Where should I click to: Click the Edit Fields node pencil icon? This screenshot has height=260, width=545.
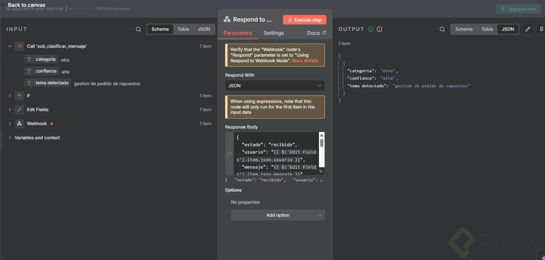(19, 110)
